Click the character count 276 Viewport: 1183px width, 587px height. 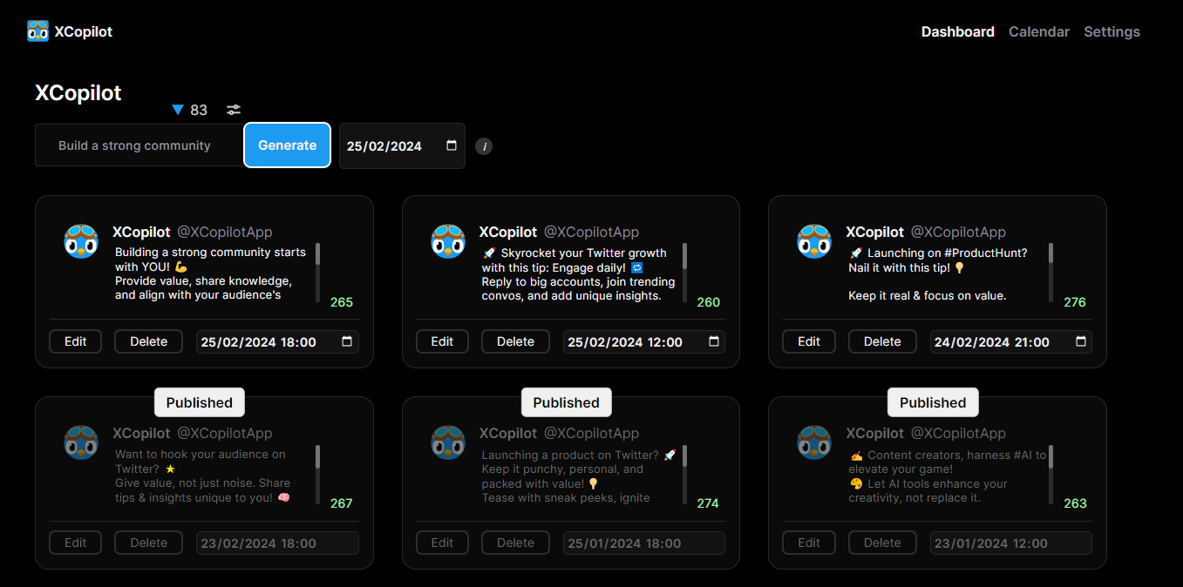(1075, 302)
